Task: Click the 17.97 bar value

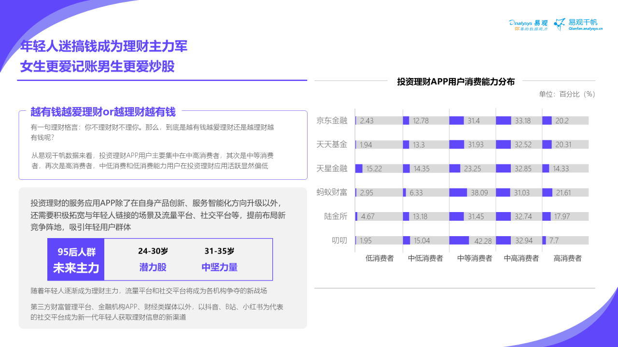Action: [562, 216]
